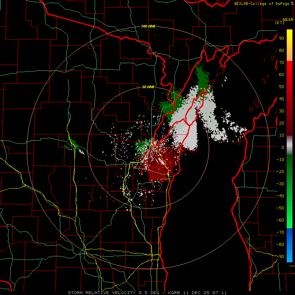Click the positive 40 knot scale label

[x=282, y=99]
